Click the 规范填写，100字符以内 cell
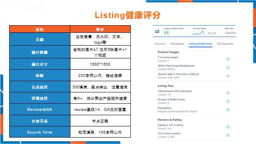Image resolution: width=256 pixels, height=144 pixels. click(100, 132)
